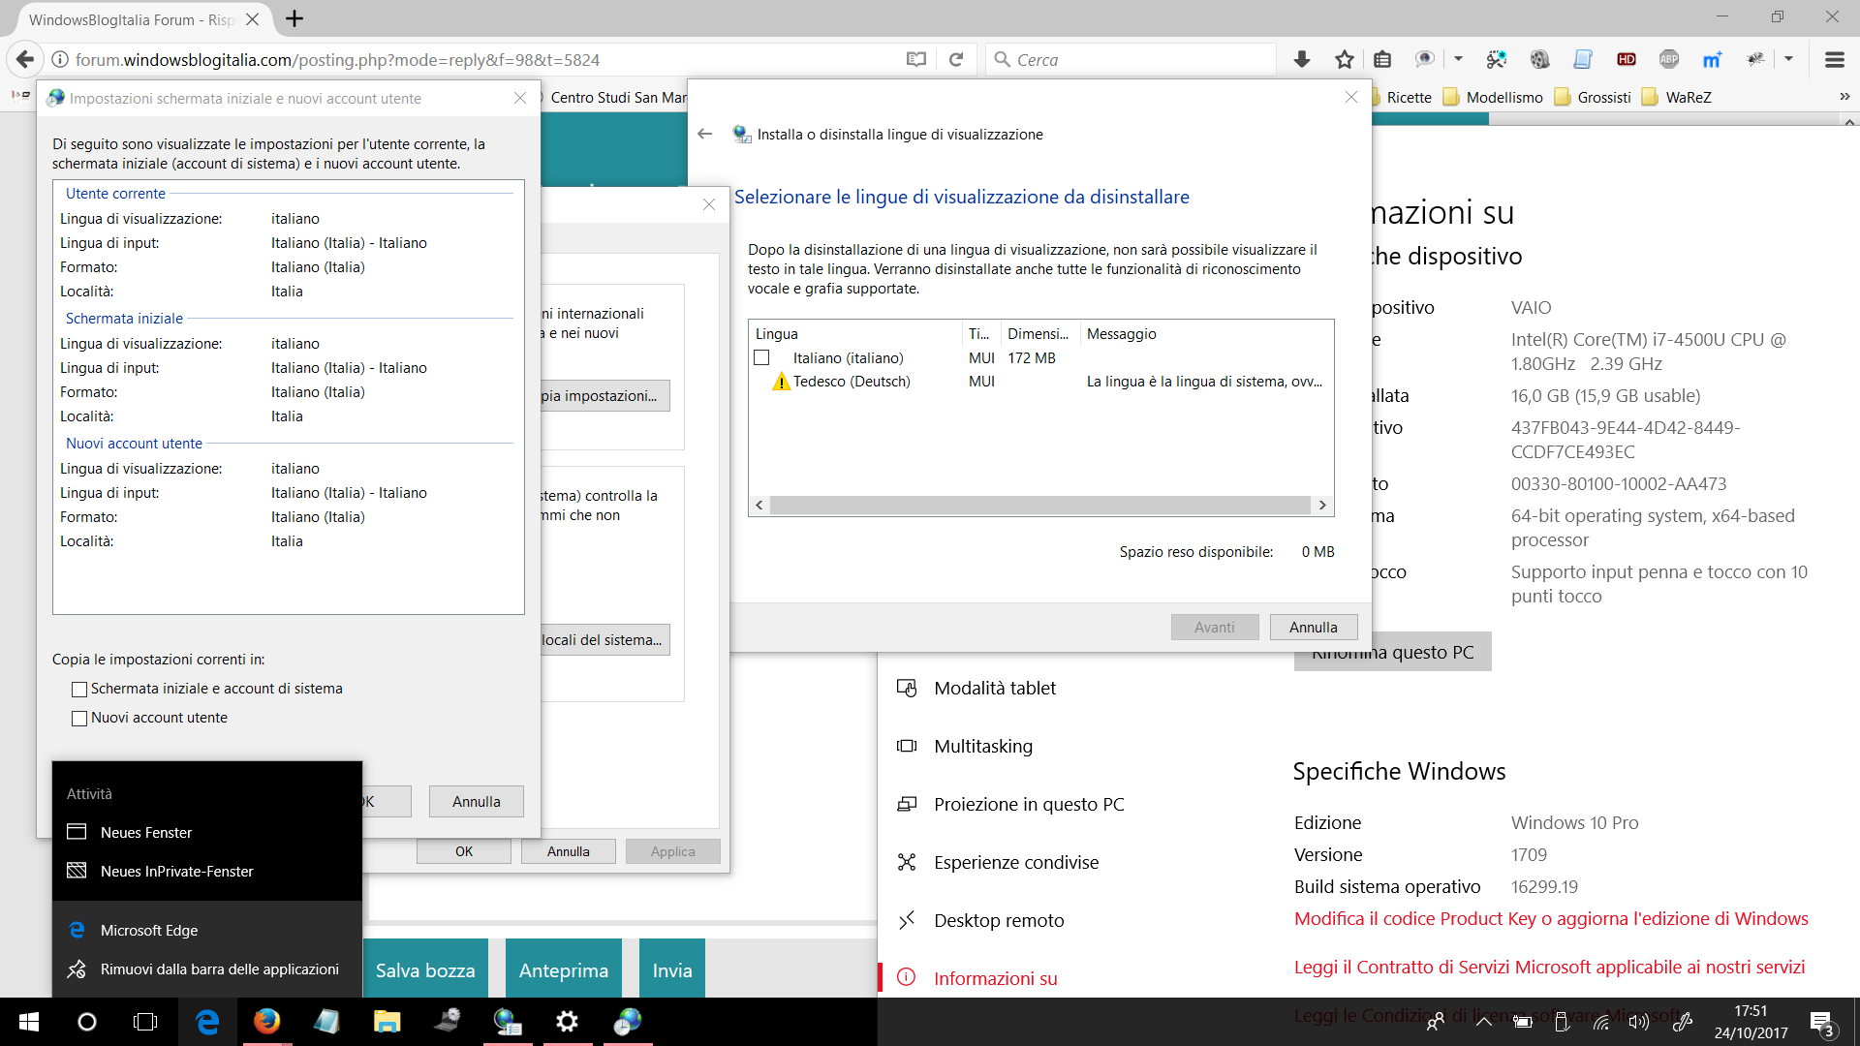This screenshot has height=1046, width=1860.
Task: Click the browser URL address field
Action: [484, 59]
